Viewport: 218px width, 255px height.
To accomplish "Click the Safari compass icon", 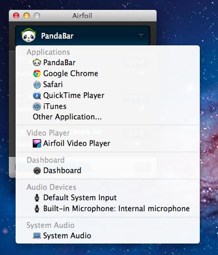I will (x=37, y=84).
